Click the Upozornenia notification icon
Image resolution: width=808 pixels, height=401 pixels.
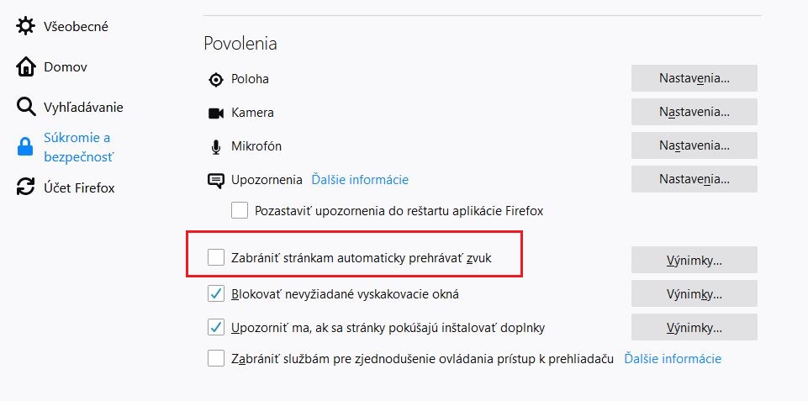pyautogui.click(x=216, y=180)
